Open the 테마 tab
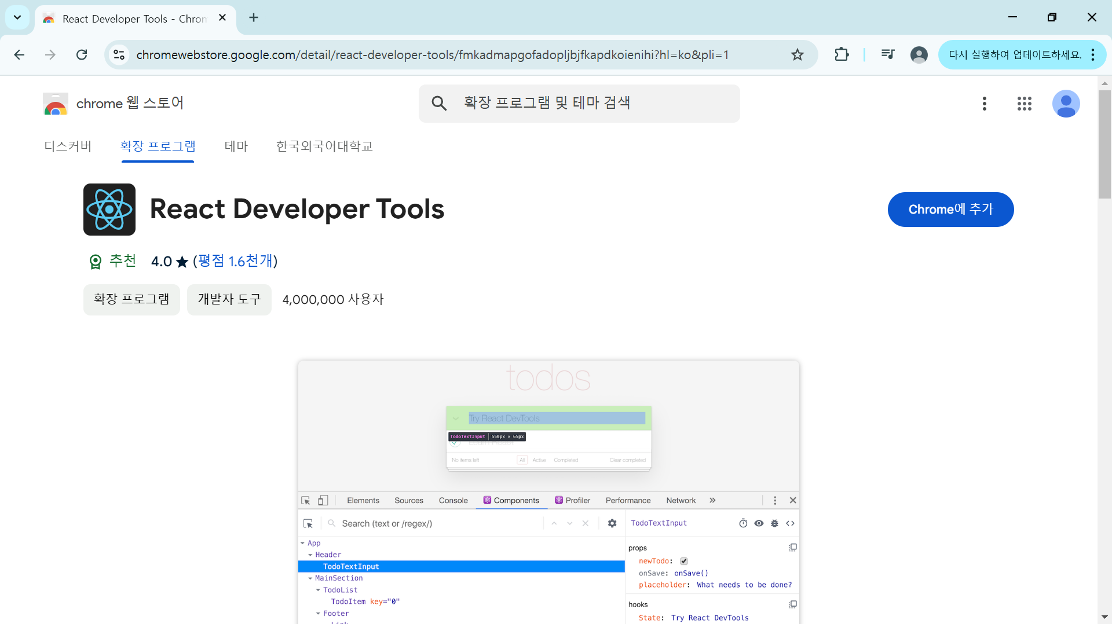The width and height of the screenshot is (1112, 624). click(236, 146)
